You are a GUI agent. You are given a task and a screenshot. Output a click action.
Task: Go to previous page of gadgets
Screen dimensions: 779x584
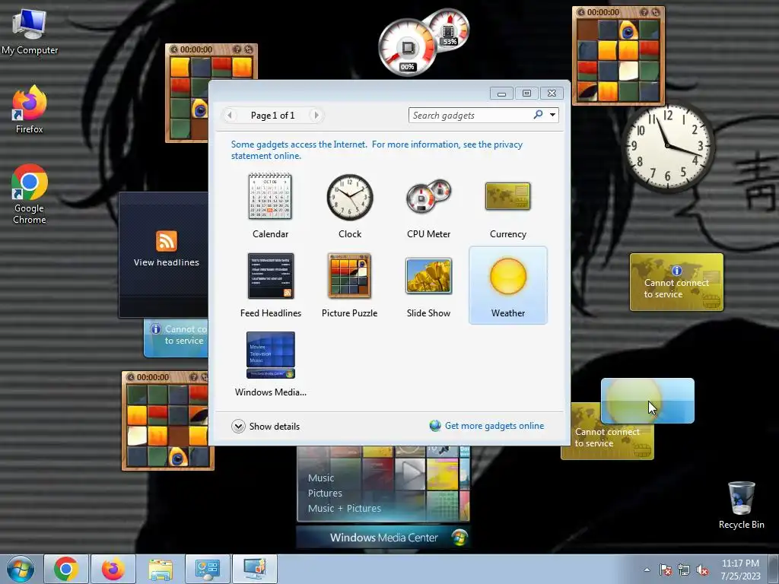pyautogui.click(x=230, y=116)
